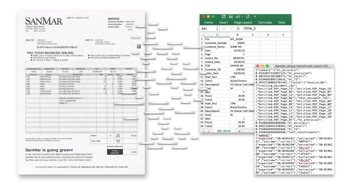Open the Undo history dropdown arrow
The image size is (349, 193).
242,16
